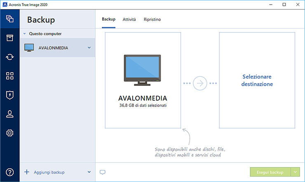Open the Tools grid icon

[x=10, y=76]
